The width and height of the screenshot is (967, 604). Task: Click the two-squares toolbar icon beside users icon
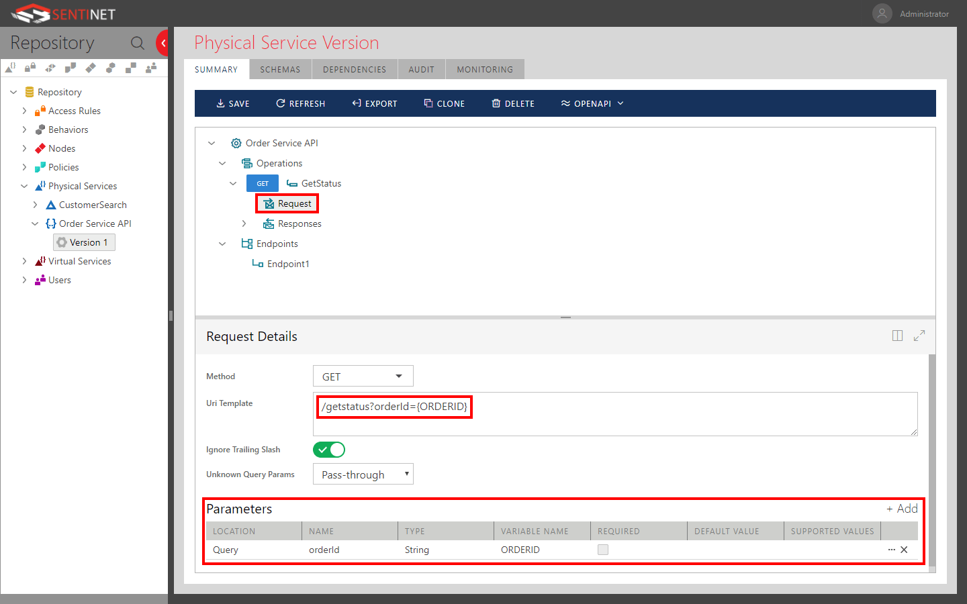point(131,67)
